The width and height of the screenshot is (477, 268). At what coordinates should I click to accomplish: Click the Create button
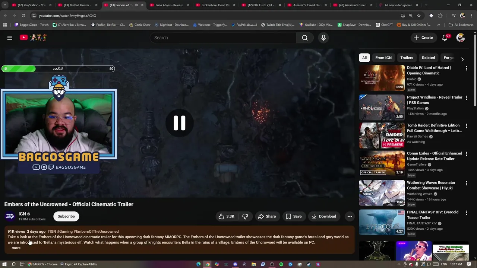point(423,38)
